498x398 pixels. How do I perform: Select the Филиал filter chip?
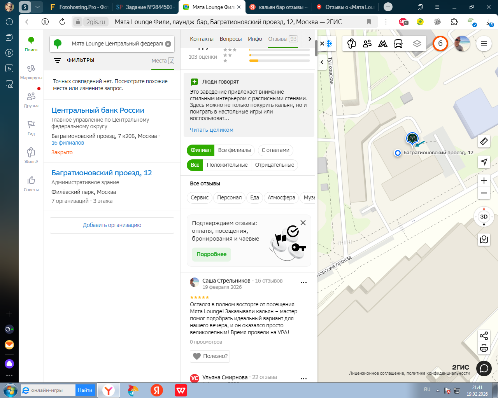click(x=201, y=150)
